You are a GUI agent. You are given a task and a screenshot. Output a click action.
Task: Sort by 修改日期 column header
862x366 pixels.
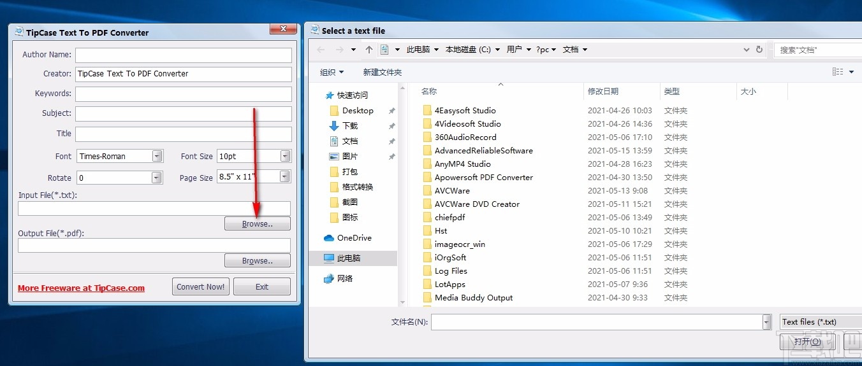point(603,92)
